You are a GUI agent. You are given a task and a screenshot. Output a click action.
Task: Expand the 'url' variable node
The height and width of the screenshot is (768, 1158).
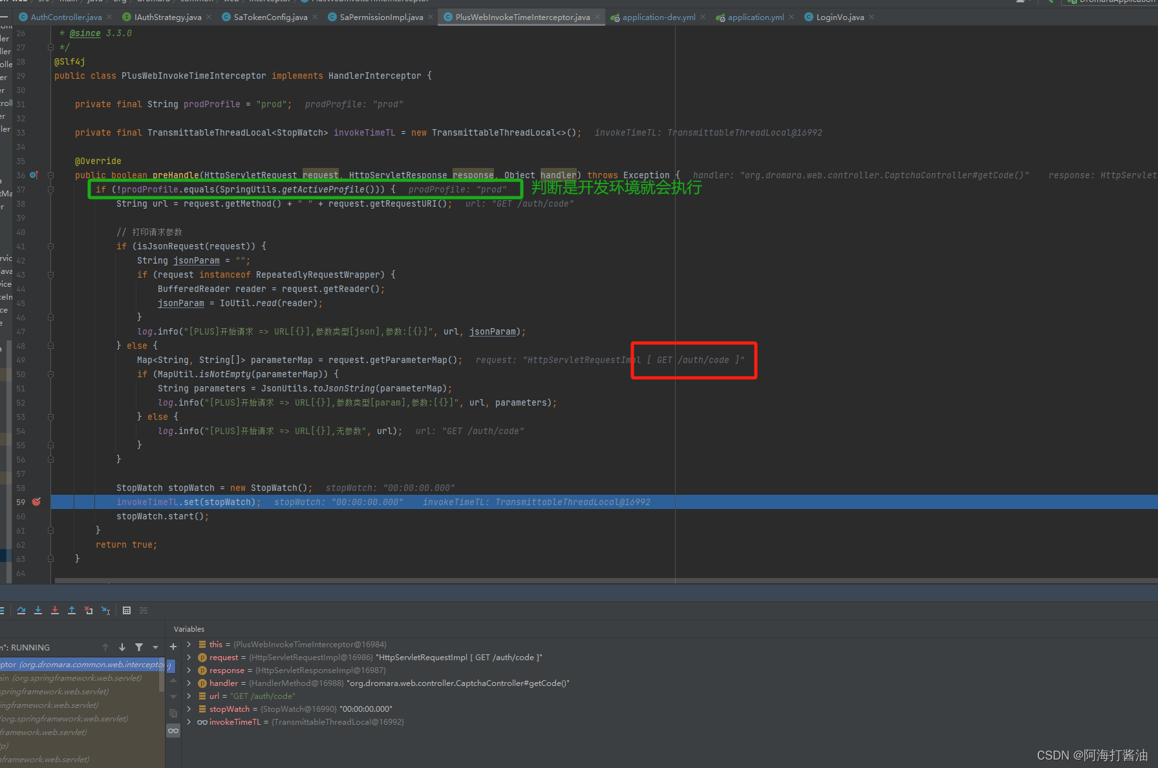tap(189, 696)
